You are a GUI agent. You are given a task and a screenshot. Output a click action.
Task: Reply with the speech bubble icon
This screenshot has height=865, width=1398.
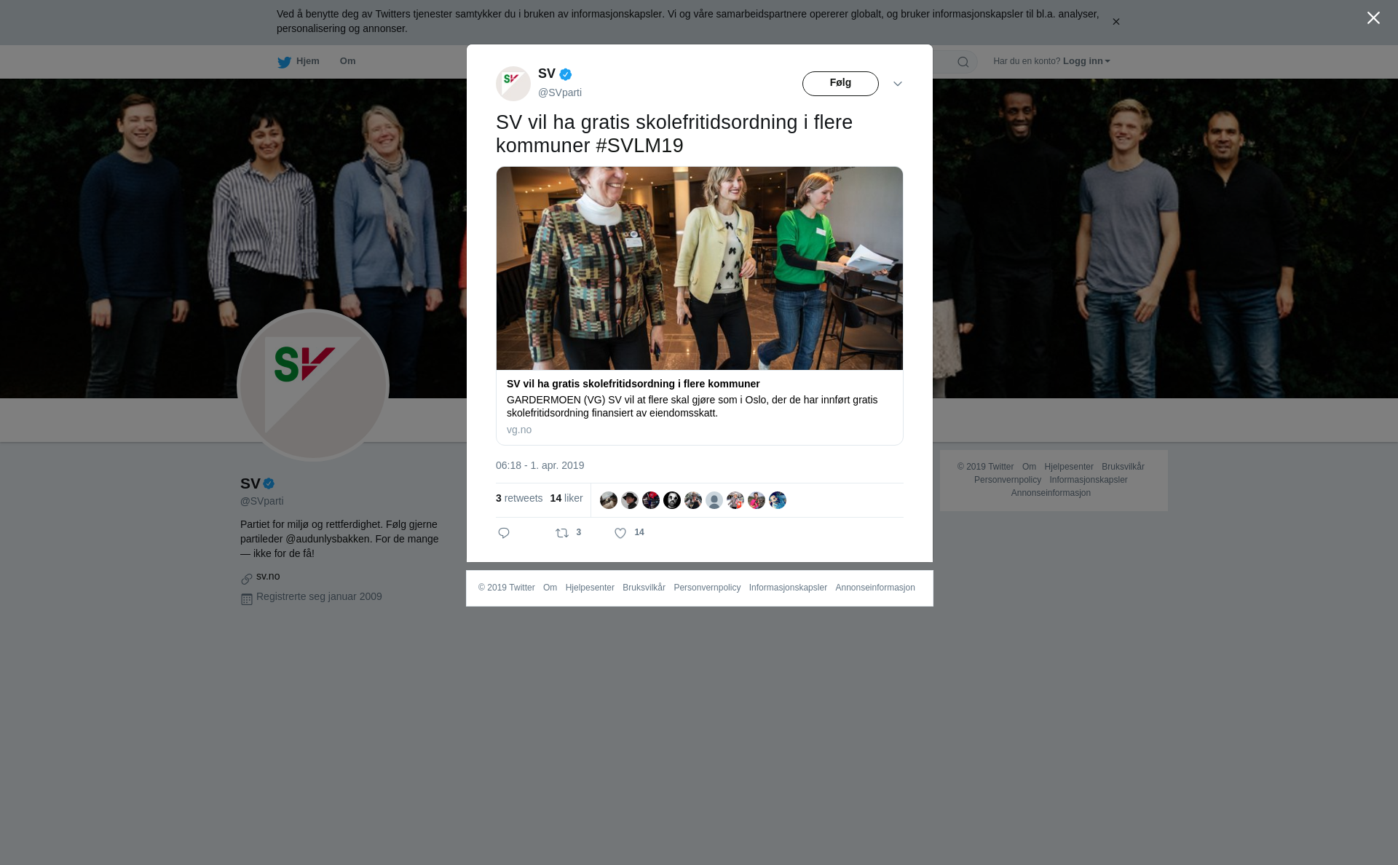click(504, 533)
